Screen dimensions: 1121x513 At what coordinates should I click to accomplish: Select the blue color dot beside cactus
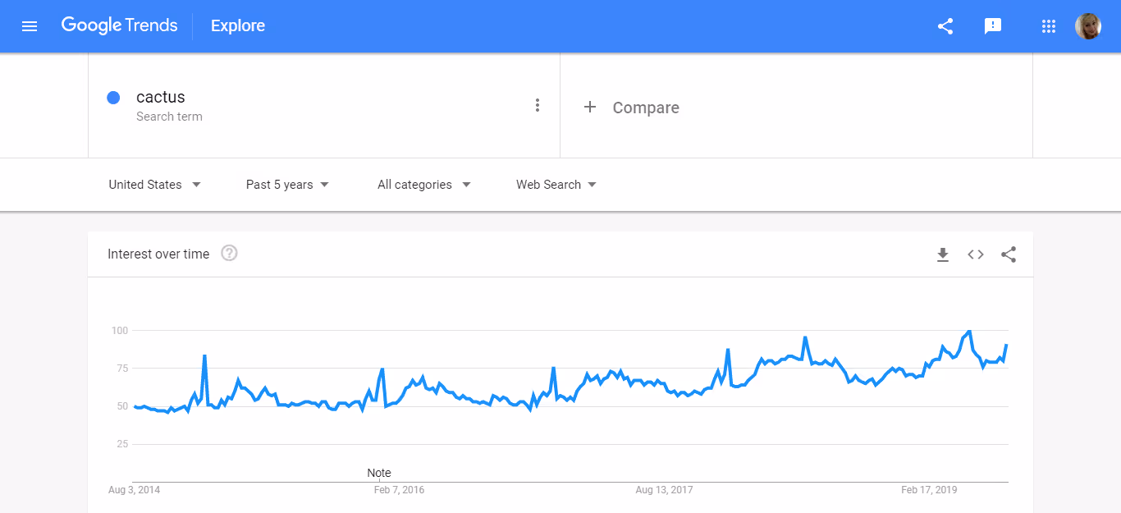point(113,97)
